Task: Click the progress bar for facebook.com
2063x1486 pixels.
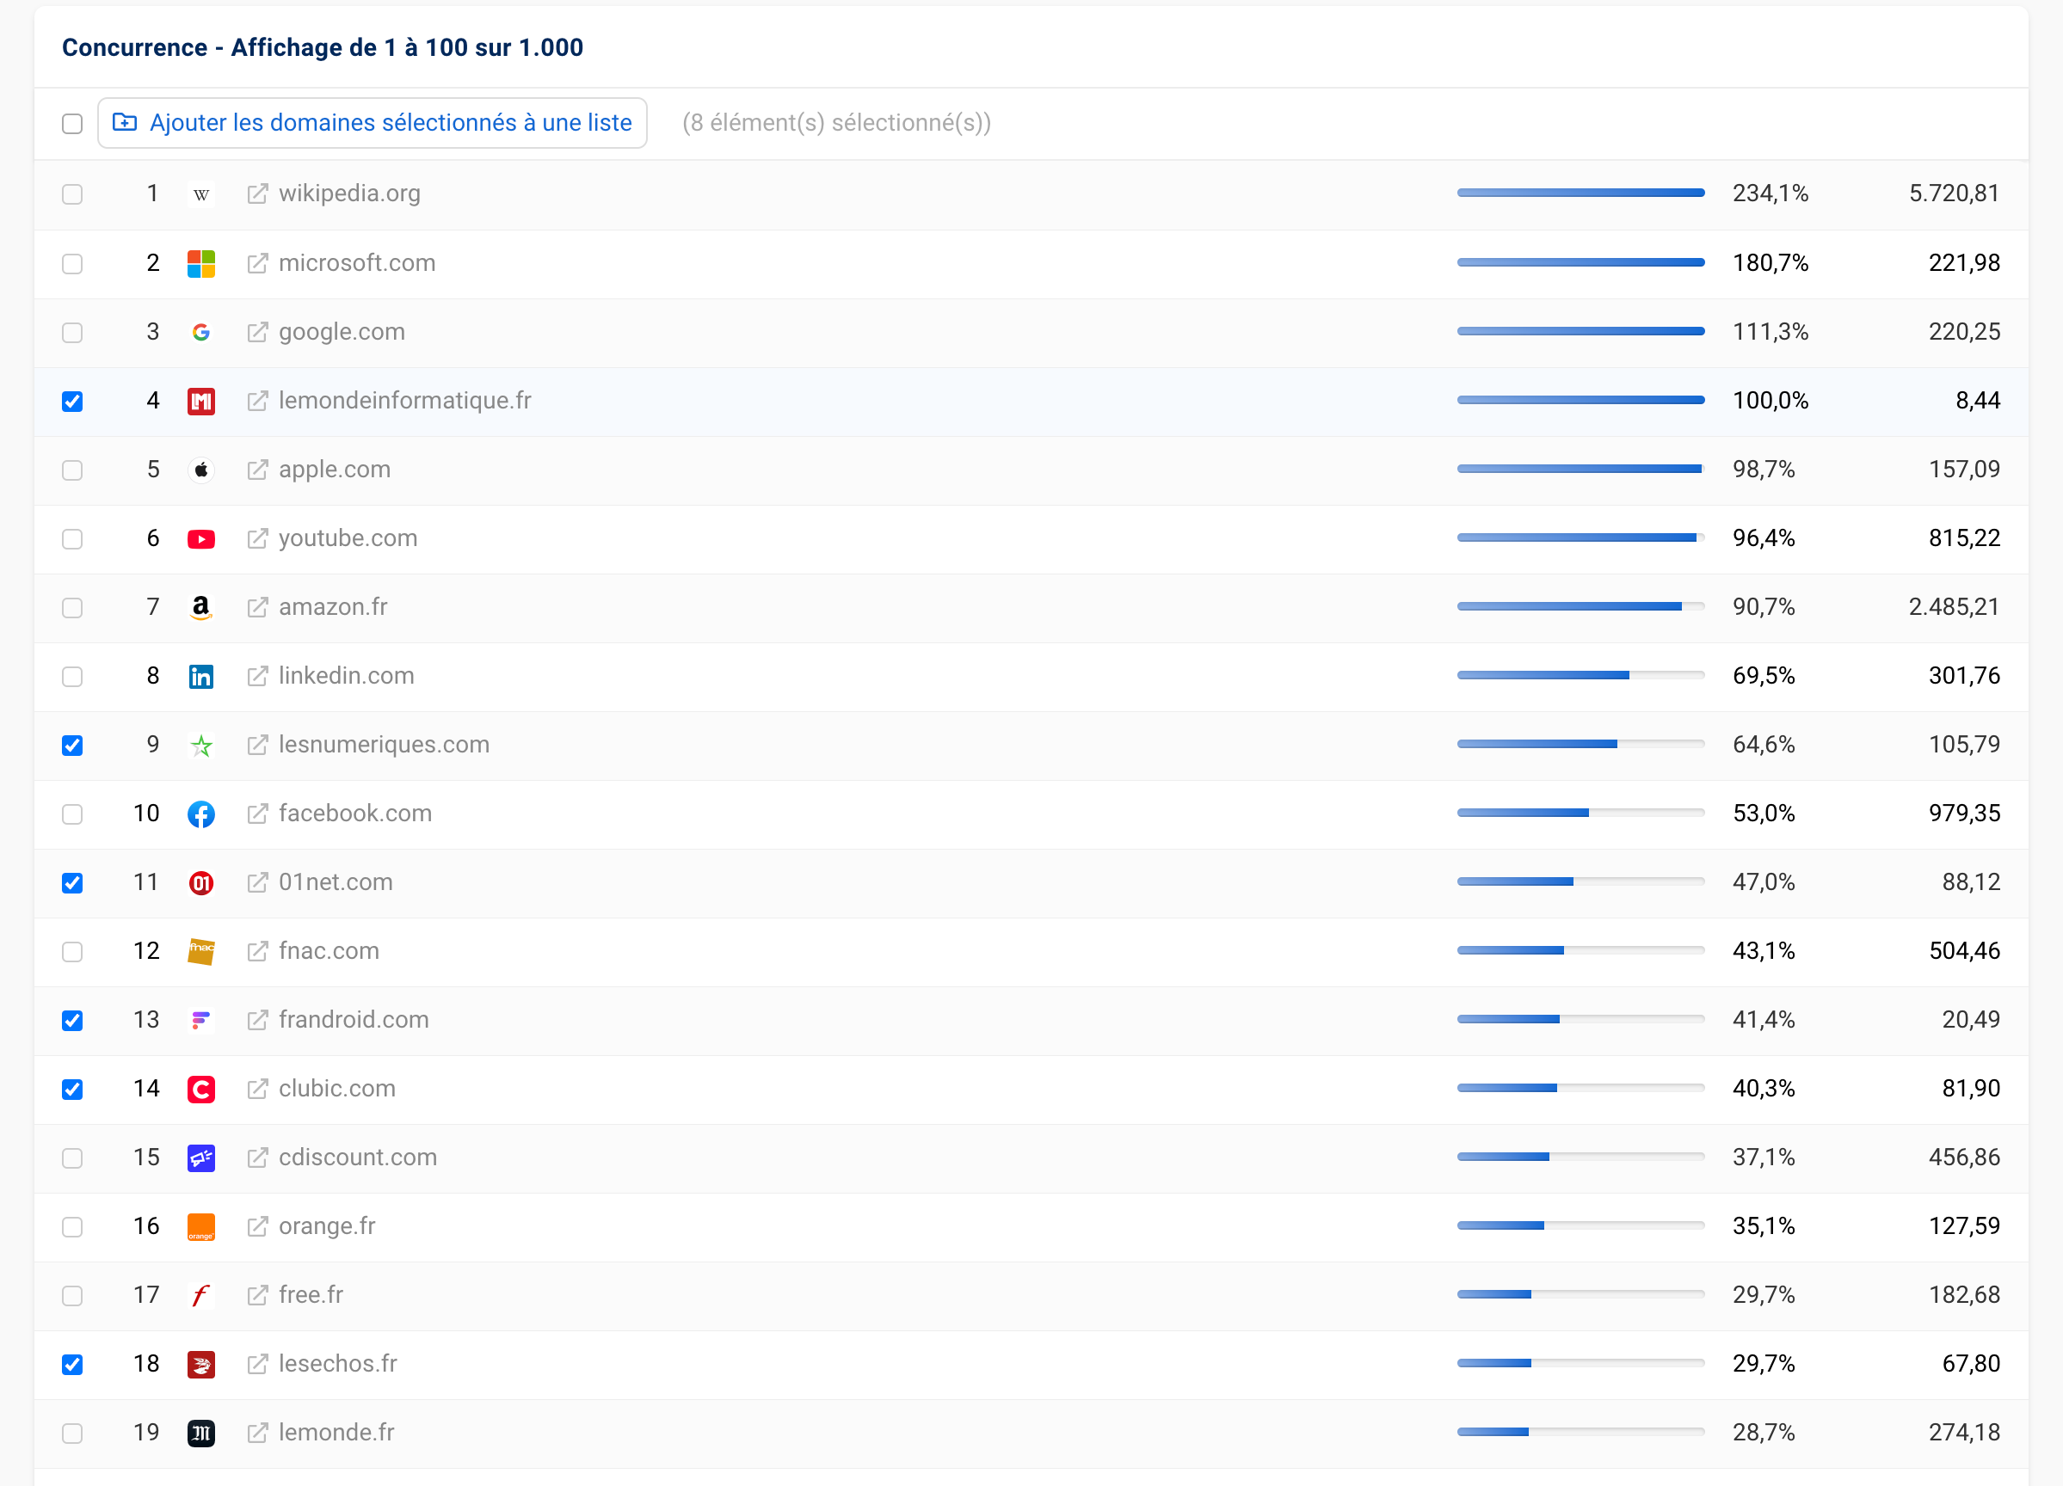Action: click(1581, 813)
